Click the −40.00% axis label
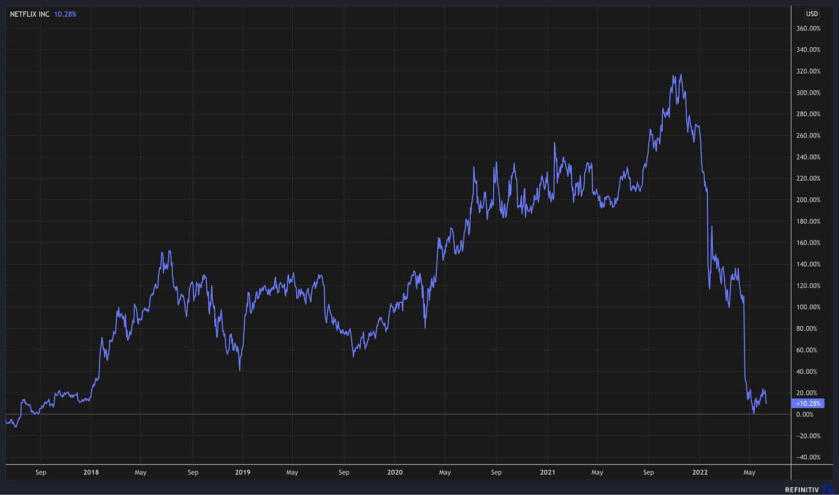Image resolution: width=839 pixels, height=495 pixels. coord(808,457)
